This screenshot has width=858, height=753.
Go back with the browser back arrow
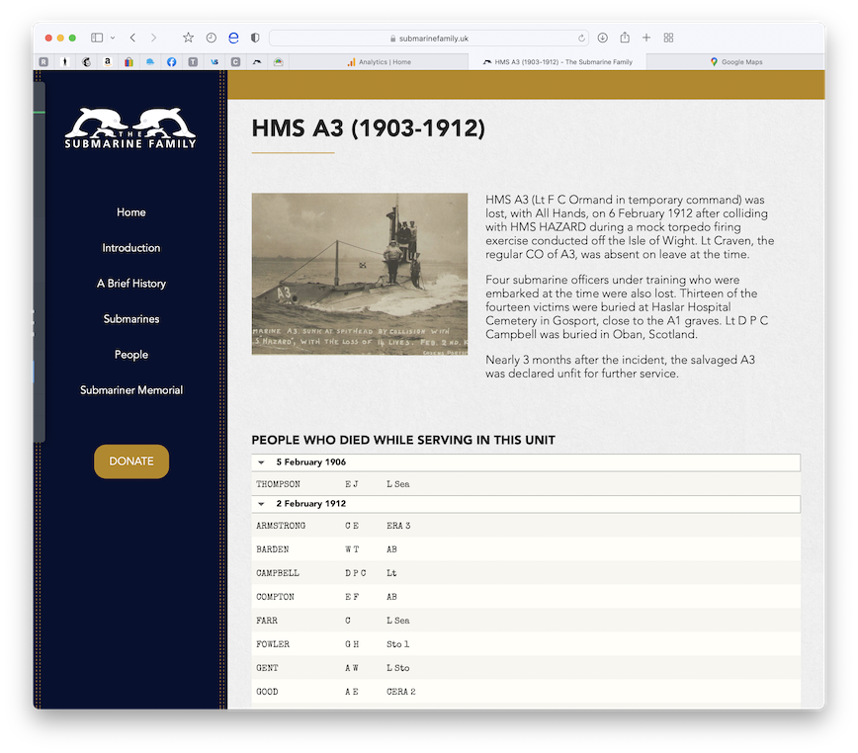[132, 38]
